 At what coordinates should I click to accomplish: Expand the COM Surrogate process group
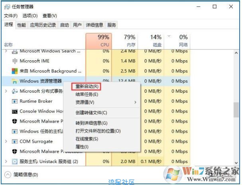[x=6, y=141]
